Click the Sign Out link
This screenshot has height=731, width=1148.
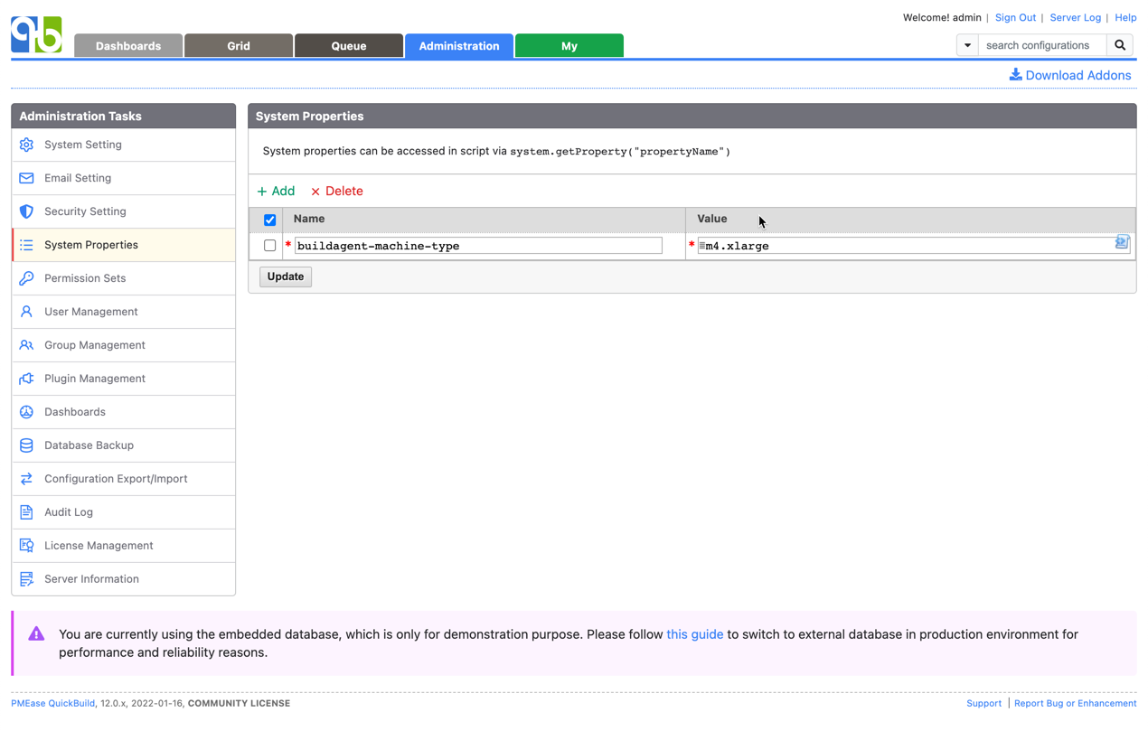[1015, 17]
